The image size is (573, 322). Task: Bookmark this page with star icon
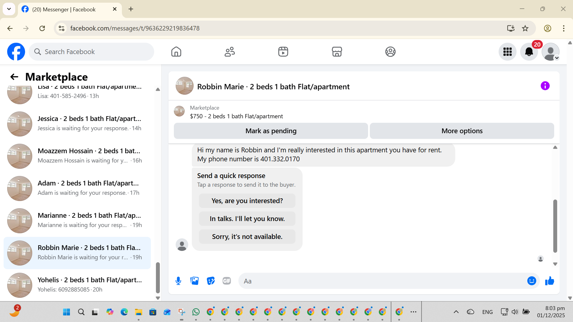tap(525, 28)
